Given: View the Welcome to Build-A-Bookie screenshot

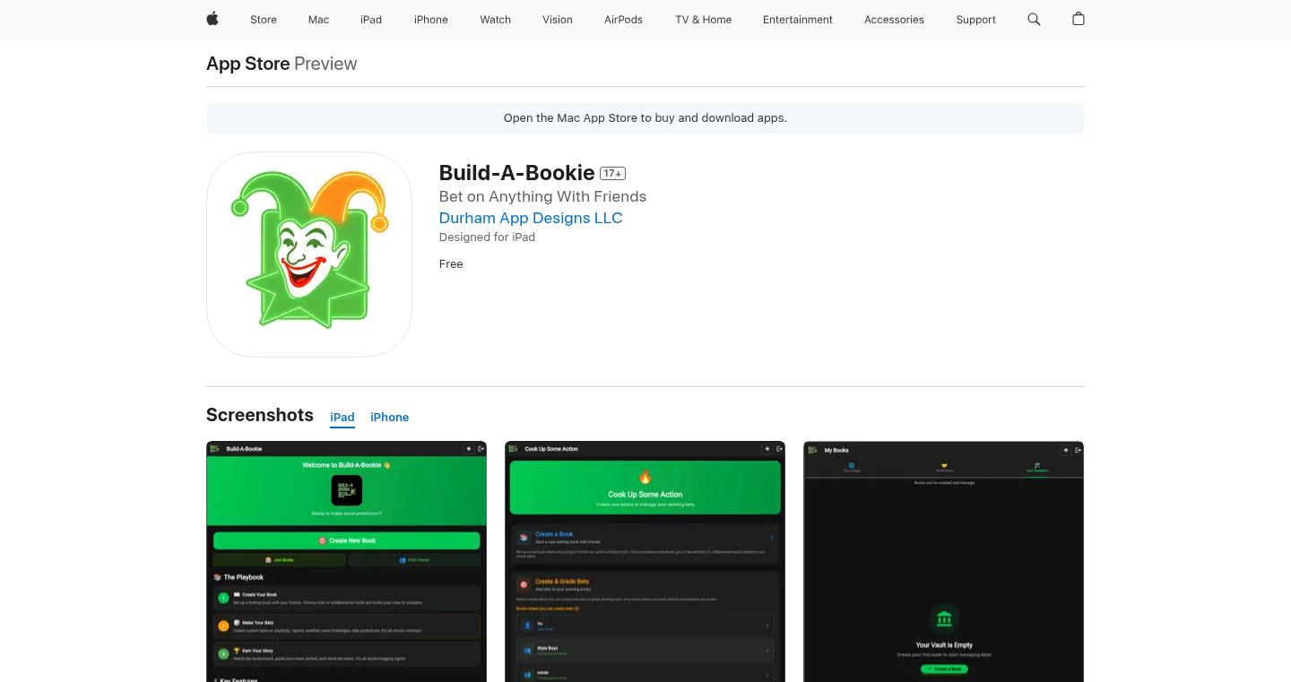Looking at the screenshot, I should (x=347, y=561).
